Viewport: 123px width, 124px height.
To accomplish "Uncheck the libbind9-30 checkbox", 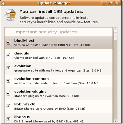I will click(8, 106).
